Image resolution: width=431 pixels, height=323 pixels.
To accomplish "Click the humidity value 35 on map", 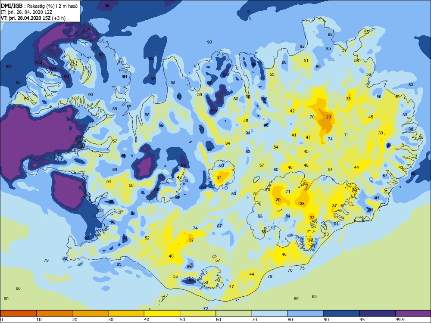I will pos(348,99).
